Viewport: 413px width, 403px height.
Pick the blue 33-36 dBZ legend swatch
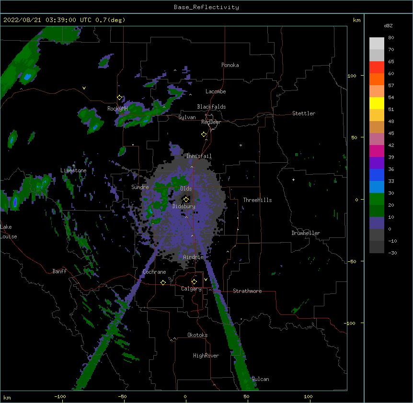(x=377, y=175)
